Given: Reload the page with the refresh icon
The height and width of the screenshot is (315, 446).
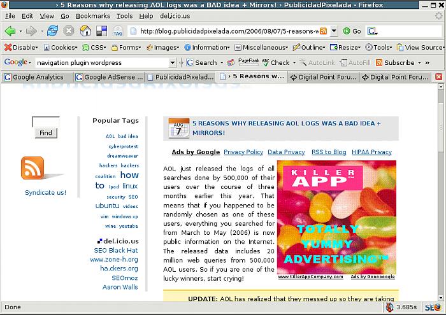Looking at the screenshot, I should pyautogui.click(x=53, y=31).
